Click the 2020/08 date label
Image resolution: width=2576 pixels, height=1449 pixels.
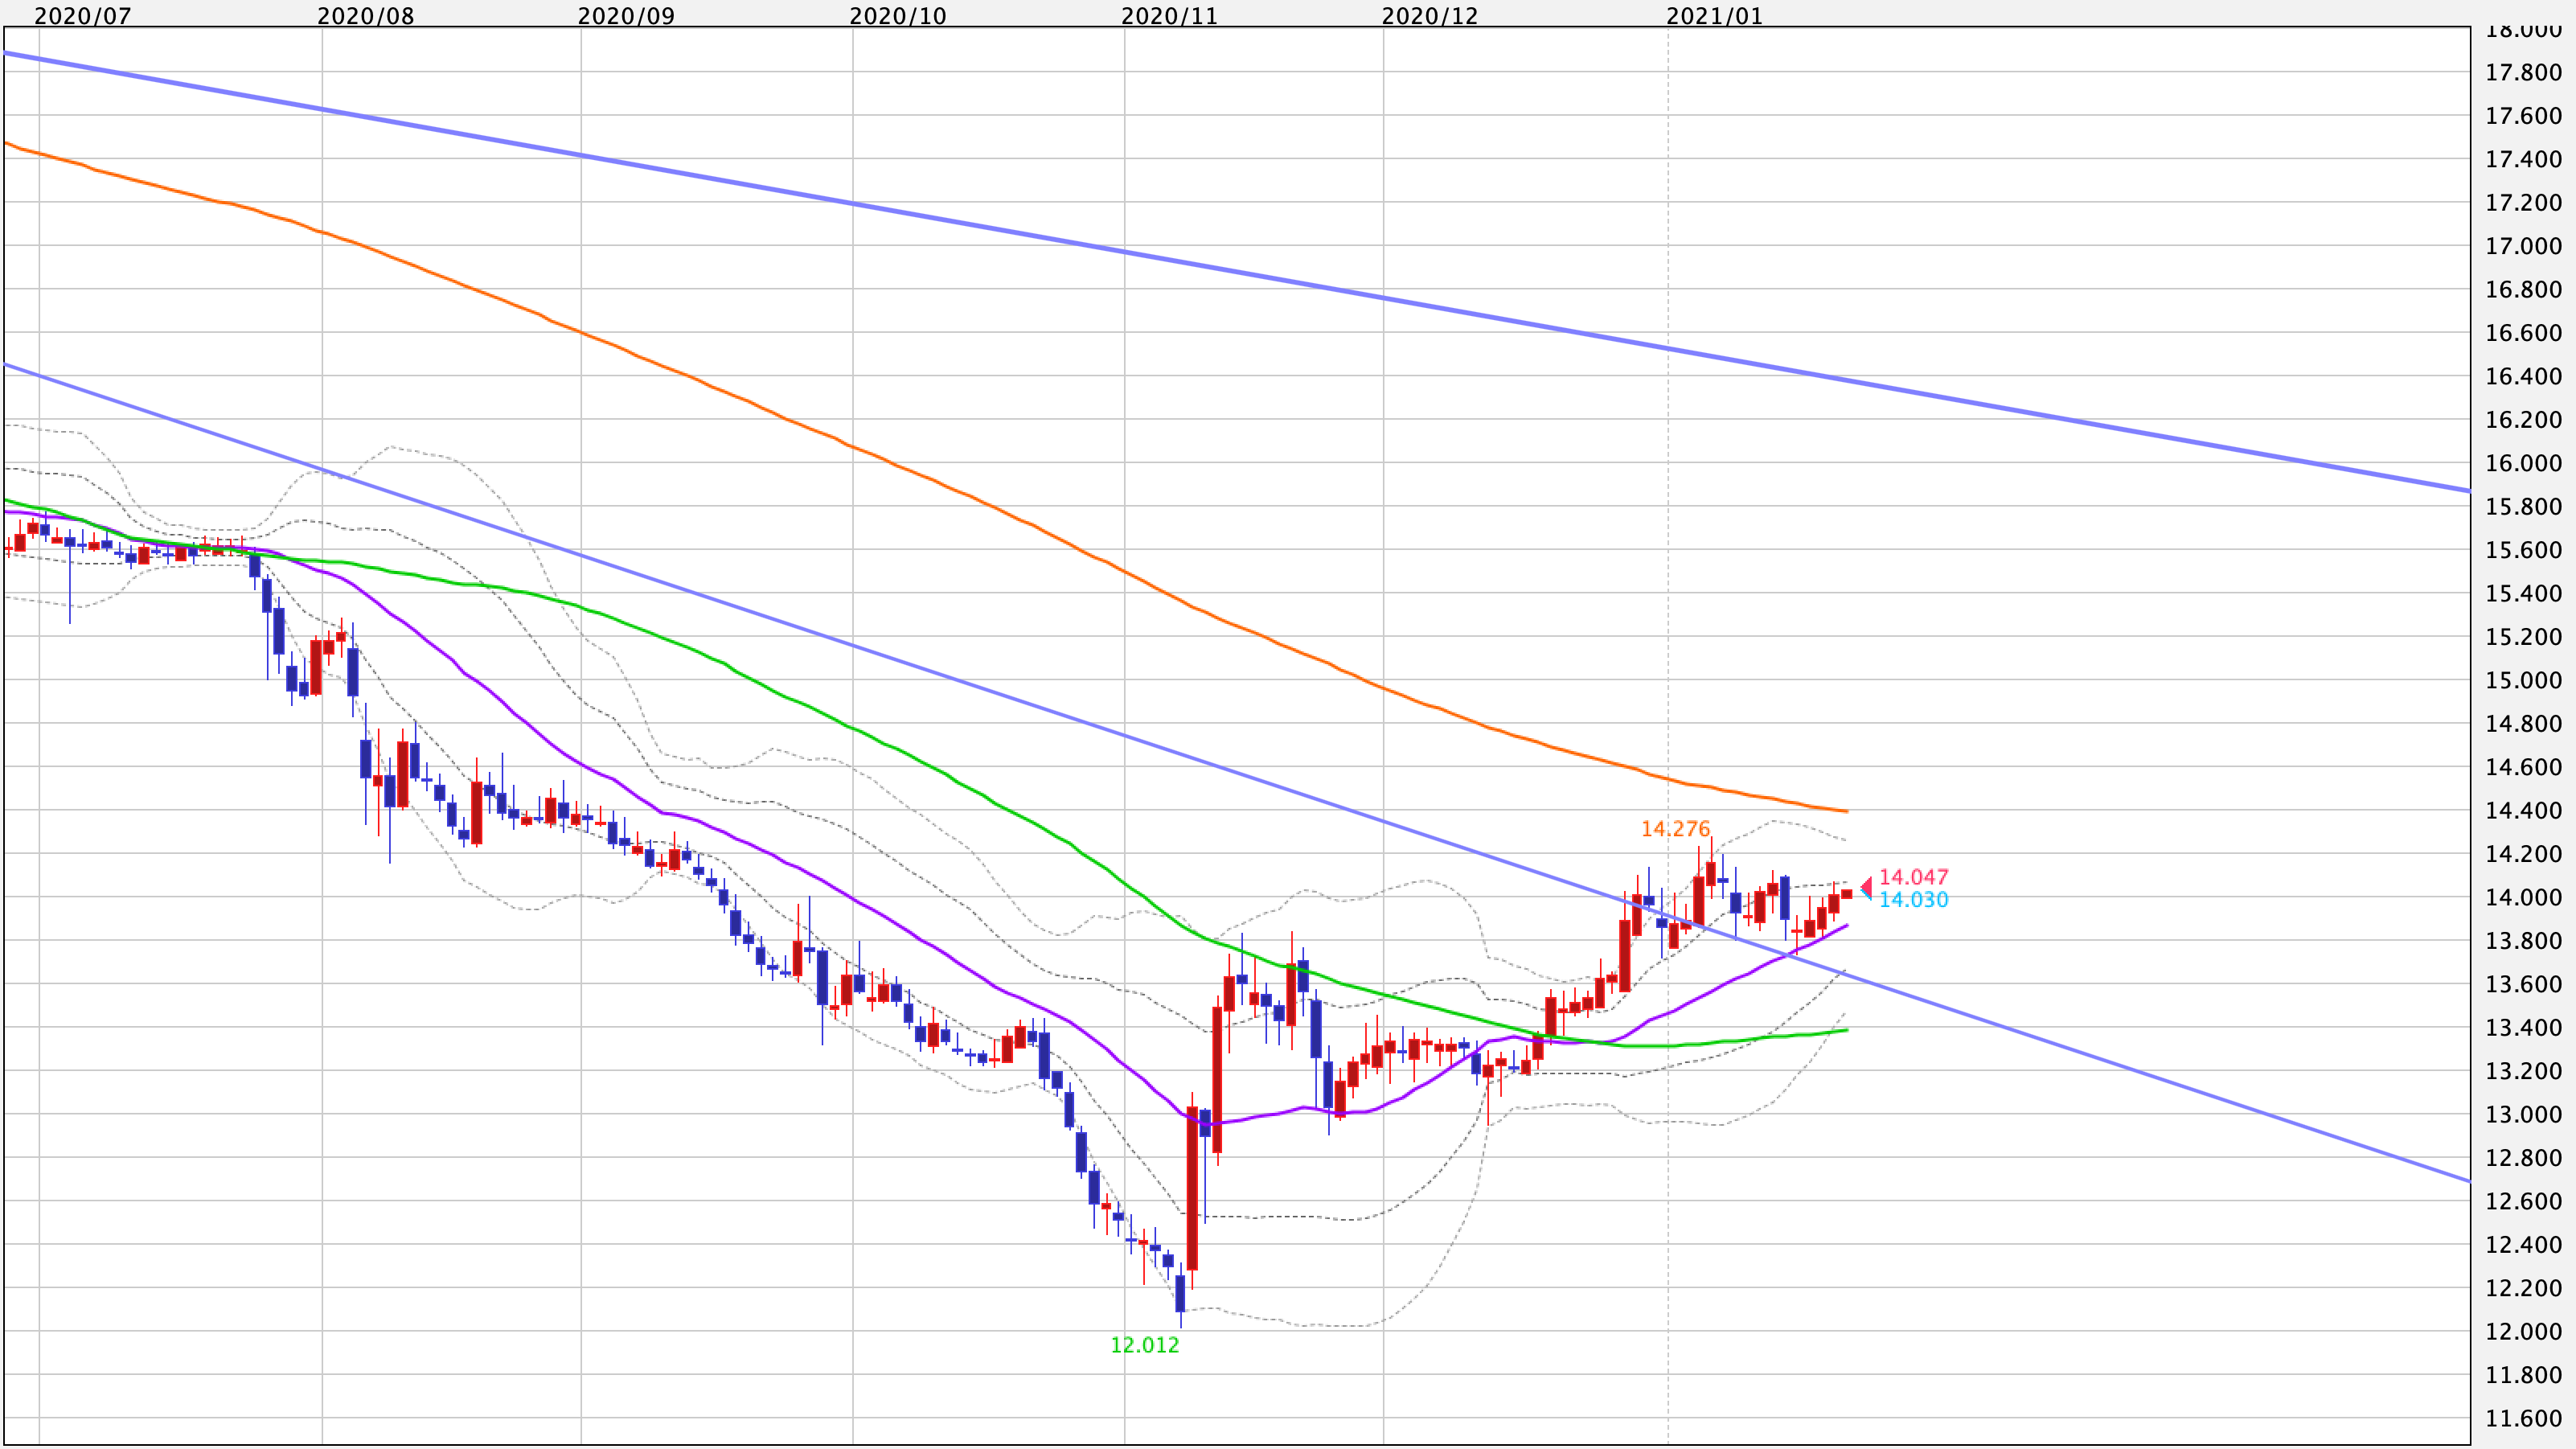coord(366,16)
